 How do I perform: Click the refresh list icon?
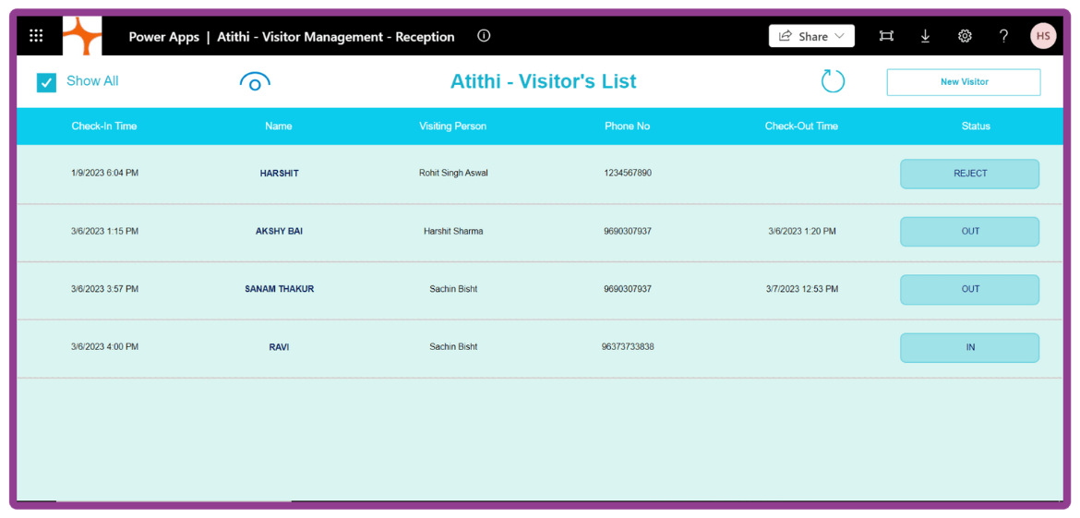833,81
